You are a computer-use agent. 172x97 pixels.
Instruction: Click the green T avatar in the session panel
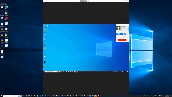click(118, 28)
